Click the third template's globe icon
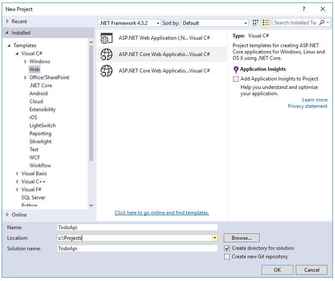The height and width of the screenshot is (281, 335). click(106, 71)
